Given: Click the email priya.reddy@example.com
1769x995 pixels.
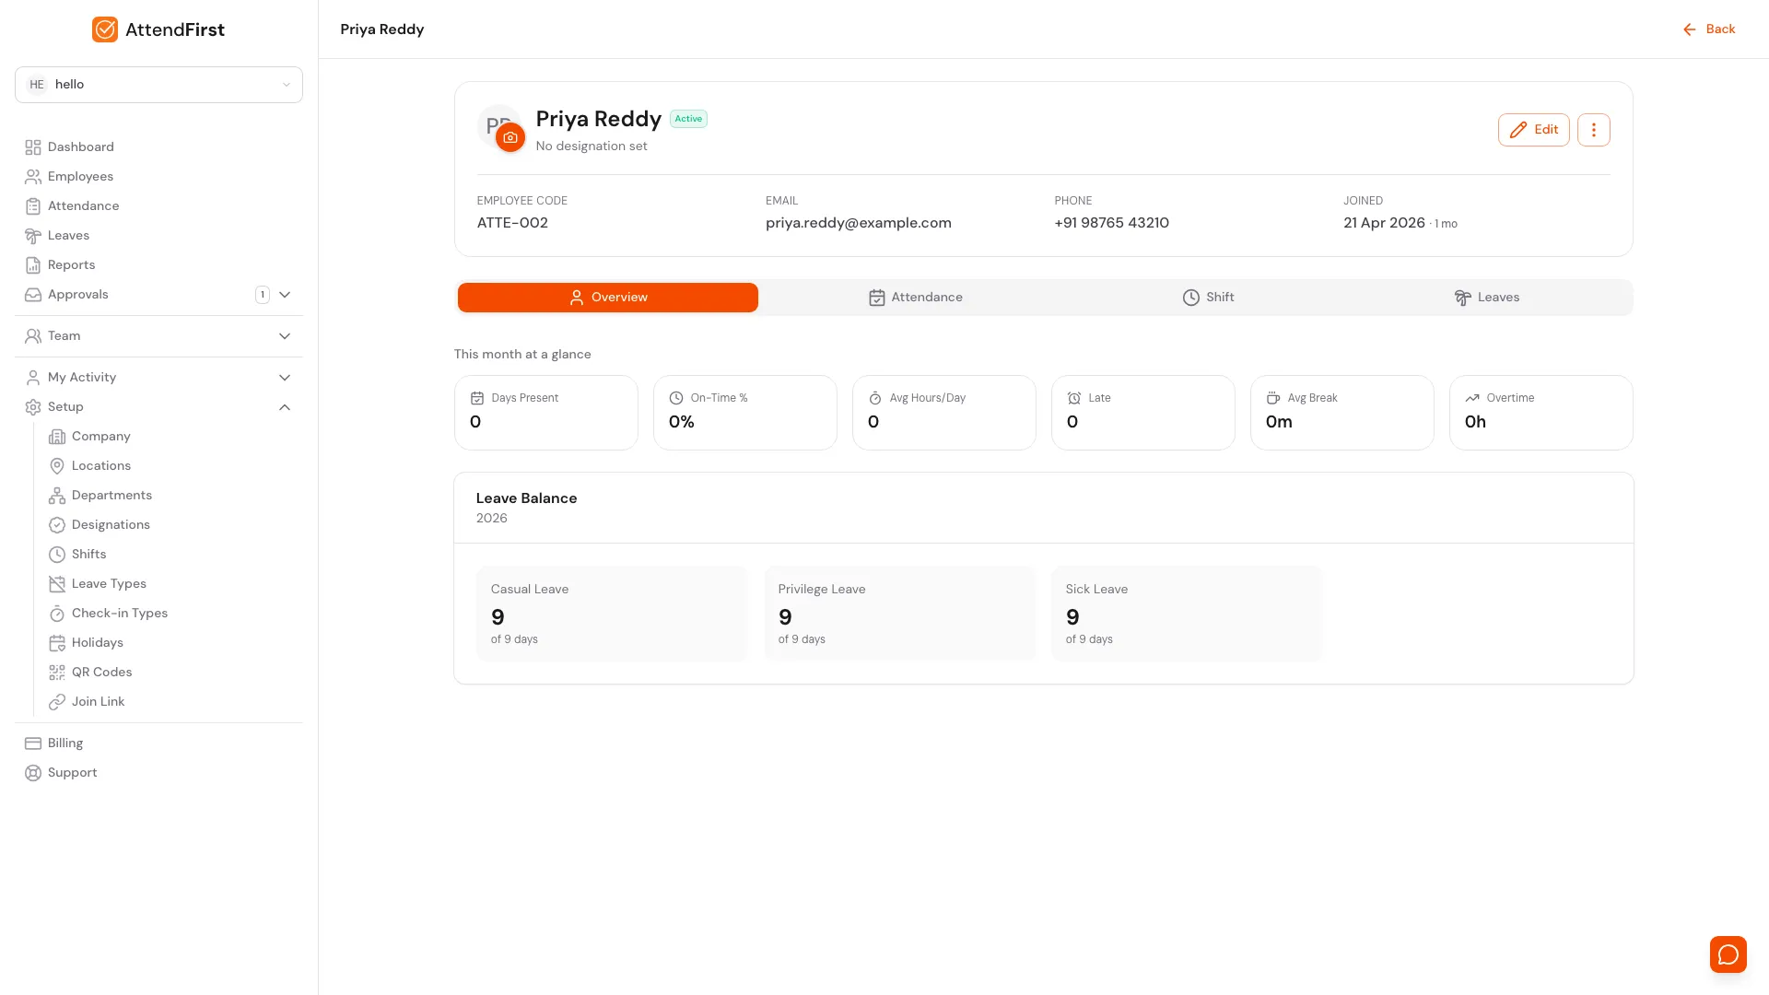Looking at the screenshot, I should point(859,223).
